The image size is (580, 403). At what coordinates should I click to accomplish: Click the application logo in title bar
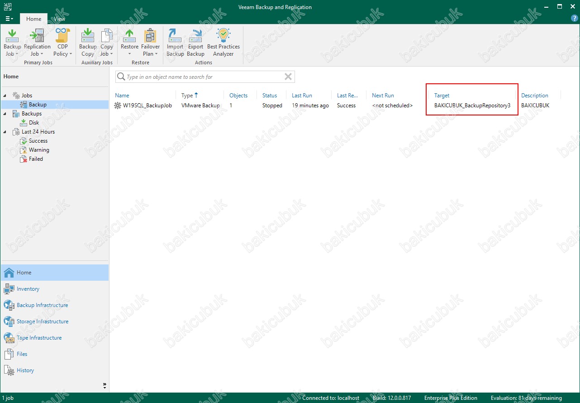pos(8,7)
